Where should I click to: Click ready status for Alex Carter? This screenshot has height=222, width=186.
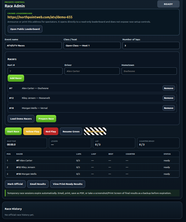click(x=167, y=160)
